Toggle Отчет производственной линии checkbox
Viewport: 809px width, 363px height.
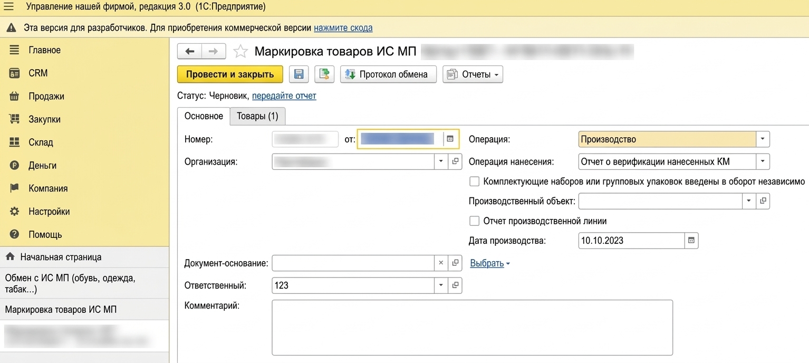(x=474, y=221)
